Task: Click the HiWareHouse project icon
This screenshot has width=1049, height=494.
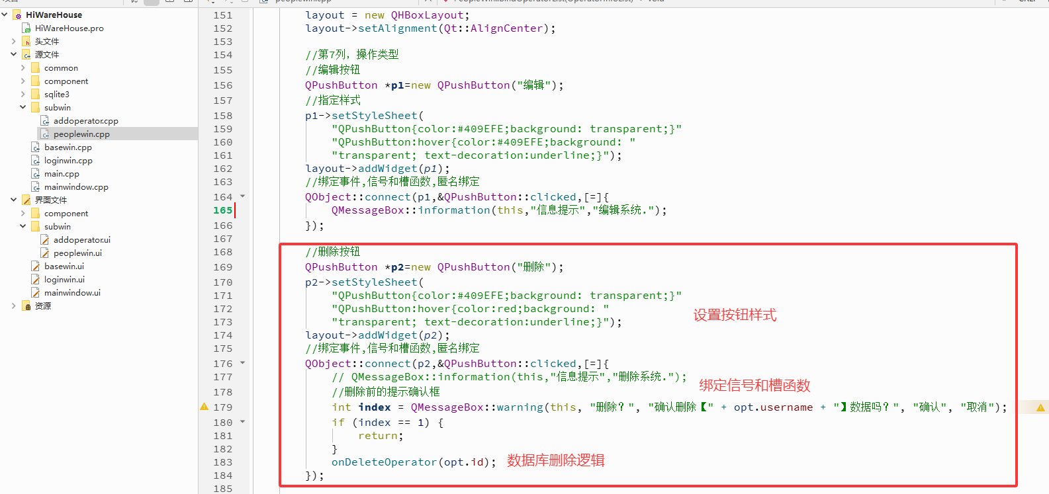Action: (18, 15)
